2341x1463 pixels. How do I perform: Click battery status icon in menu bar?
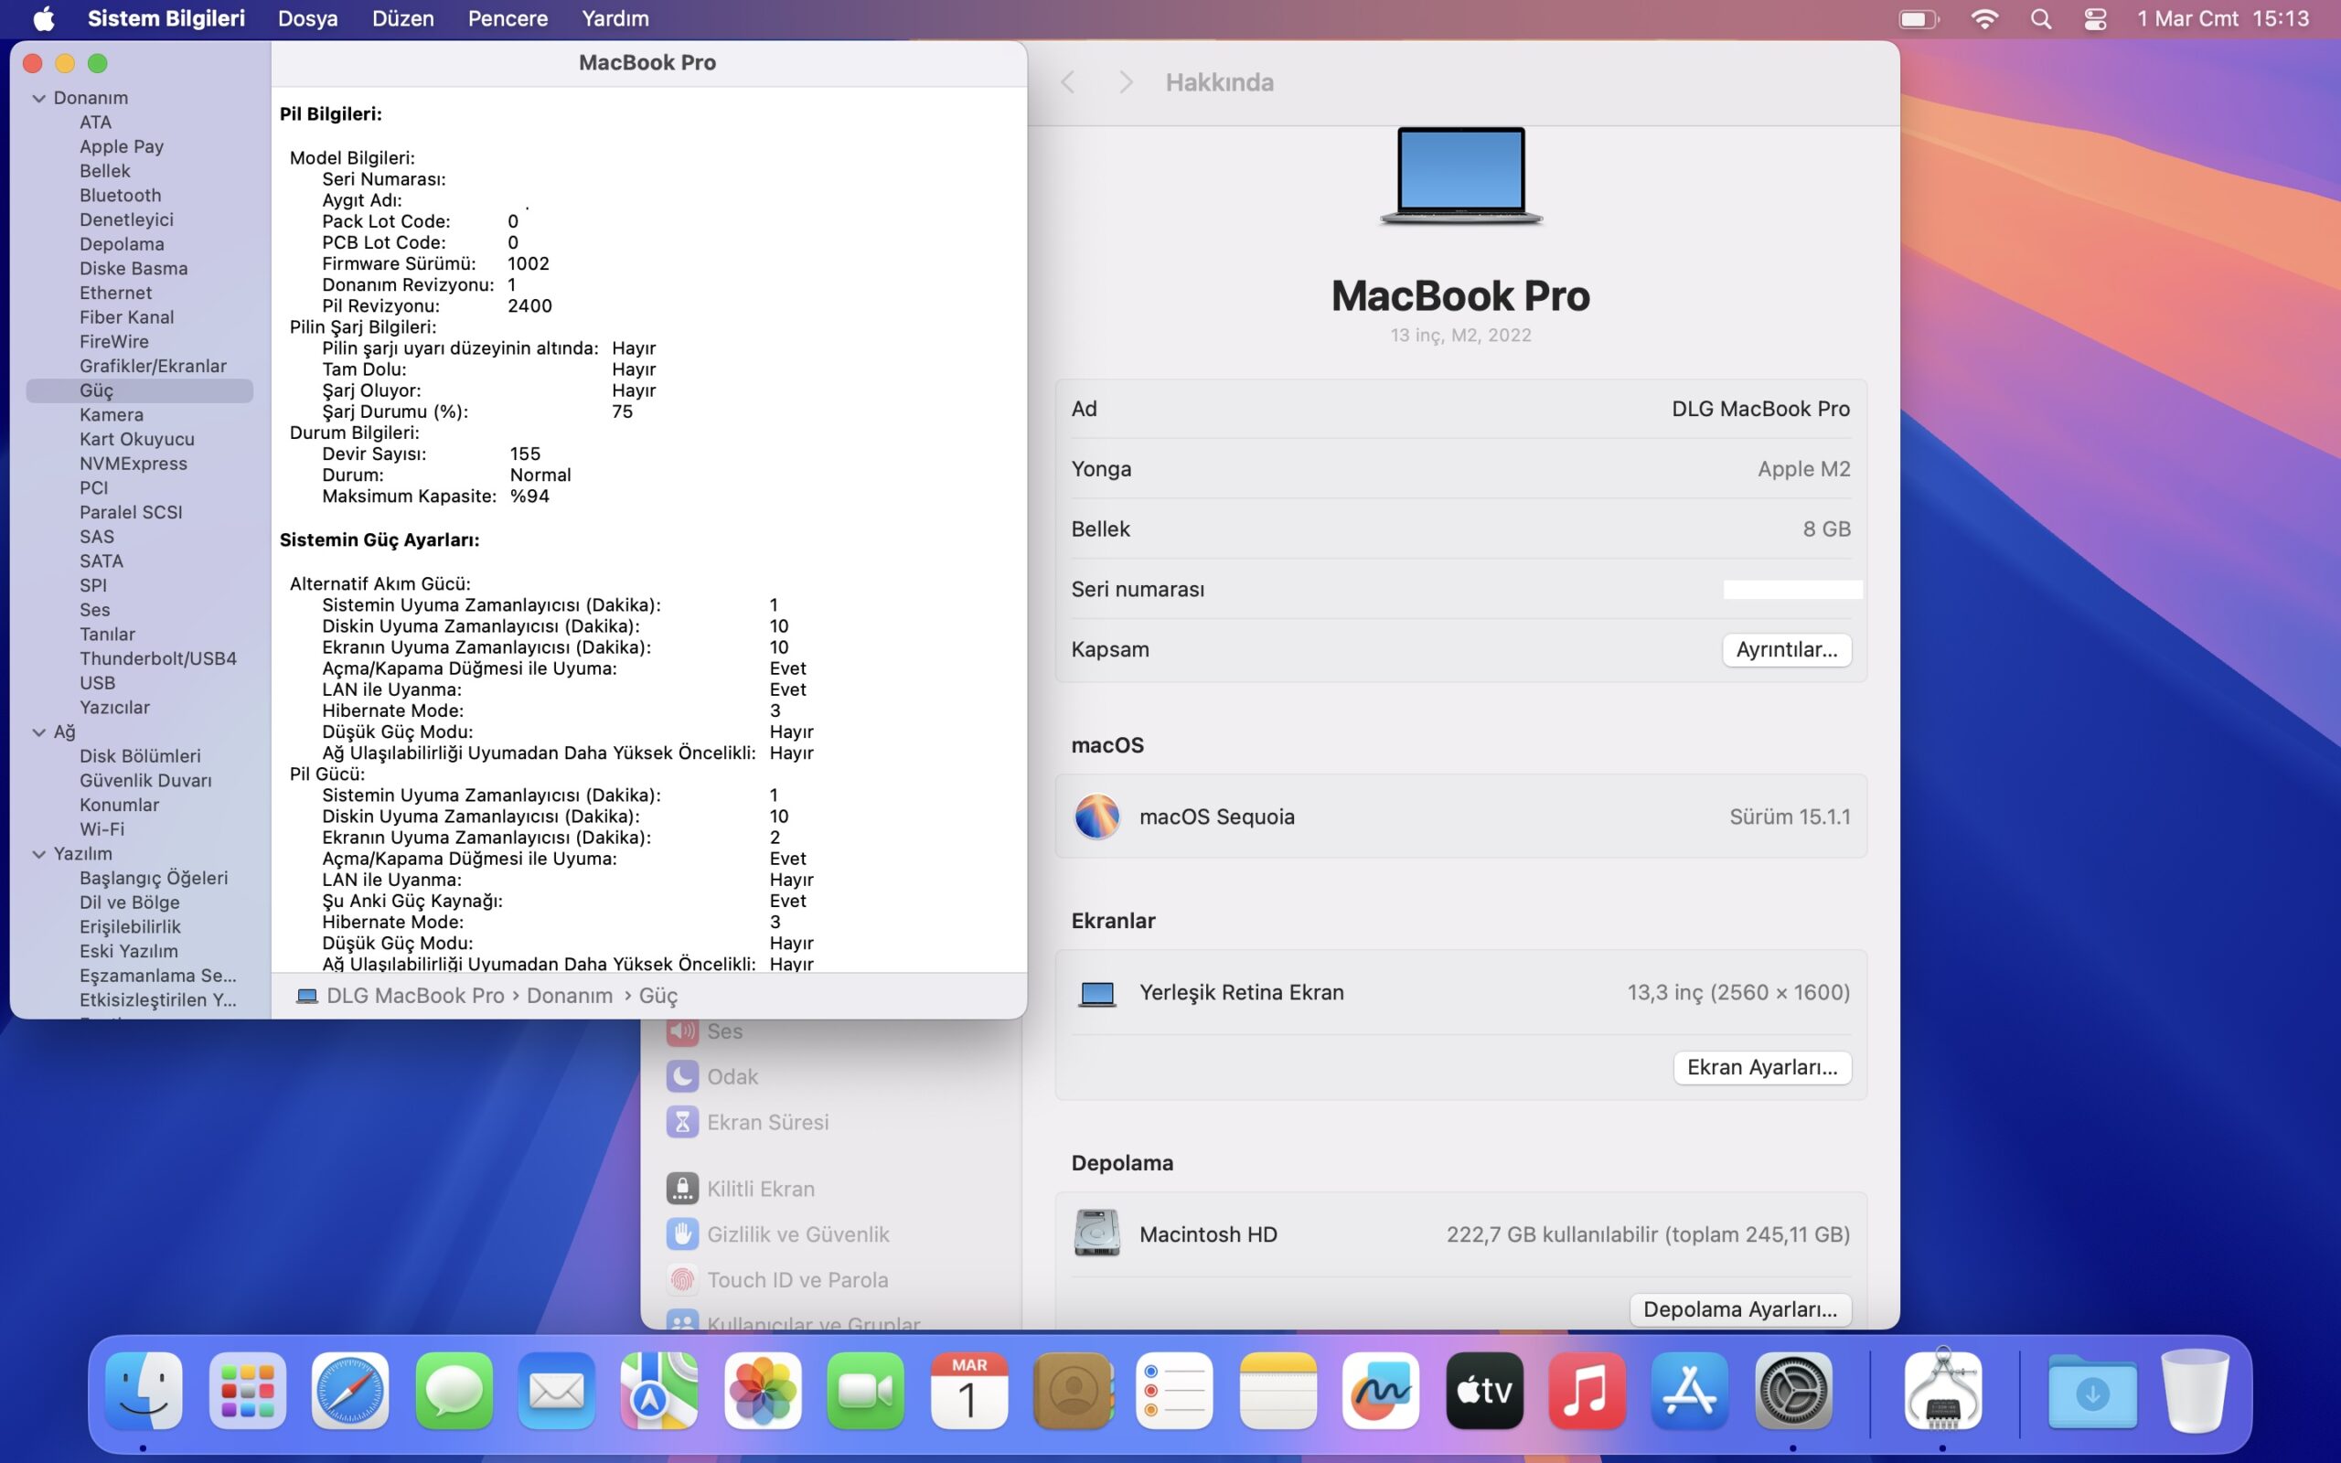[1919, 18]
